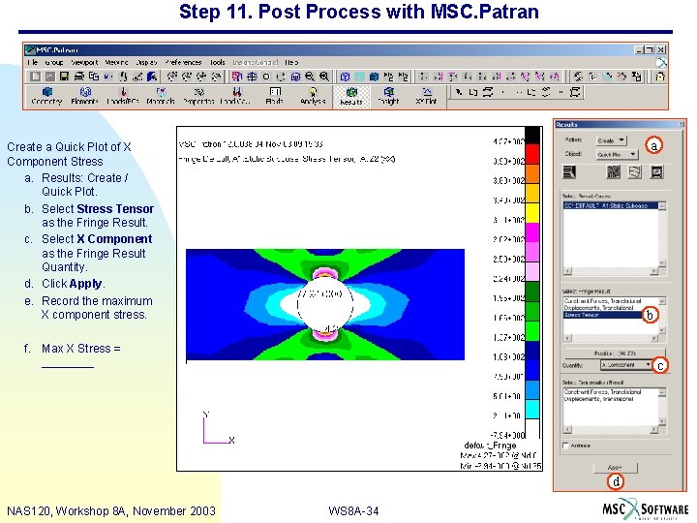
Task: Click the Position button above Quantity
Action: click(x=616, y=354)
